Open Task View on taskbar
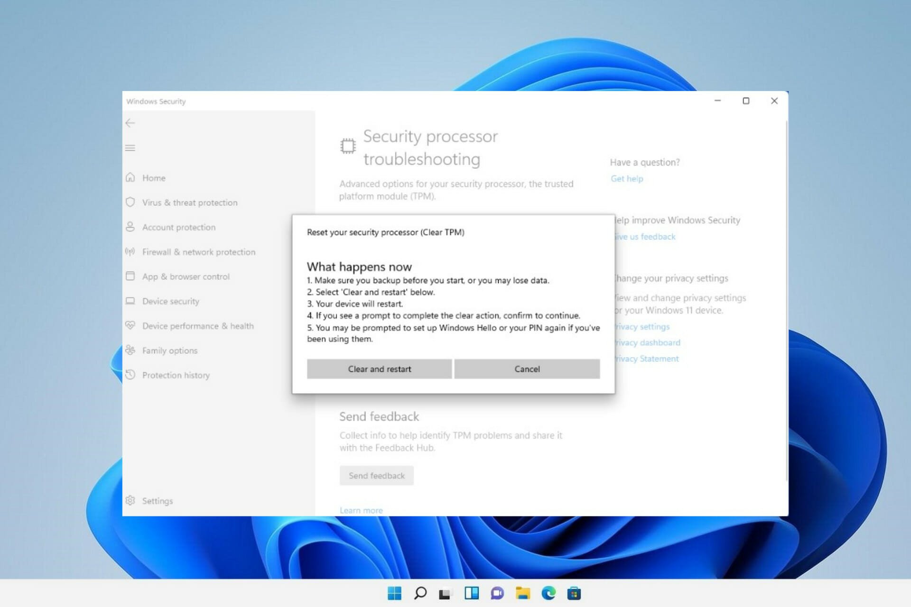This screenshot has width=911, height=607. pos(446,593)
